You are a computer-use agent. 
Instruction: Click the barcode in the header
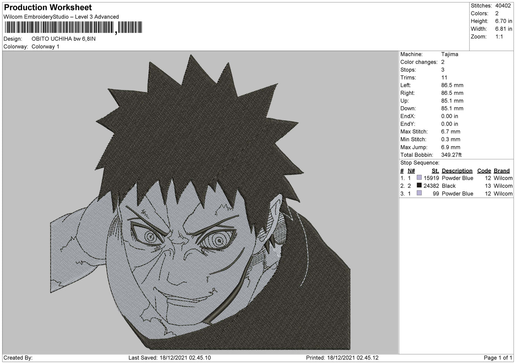pos(73,28)
